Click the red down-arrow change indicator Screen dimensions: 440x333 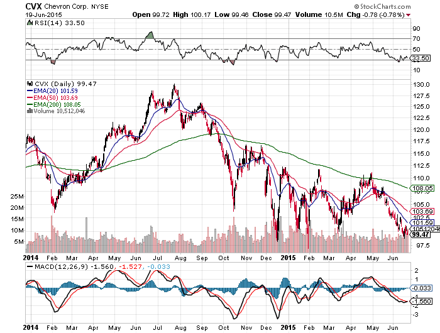tap(408, 15)
